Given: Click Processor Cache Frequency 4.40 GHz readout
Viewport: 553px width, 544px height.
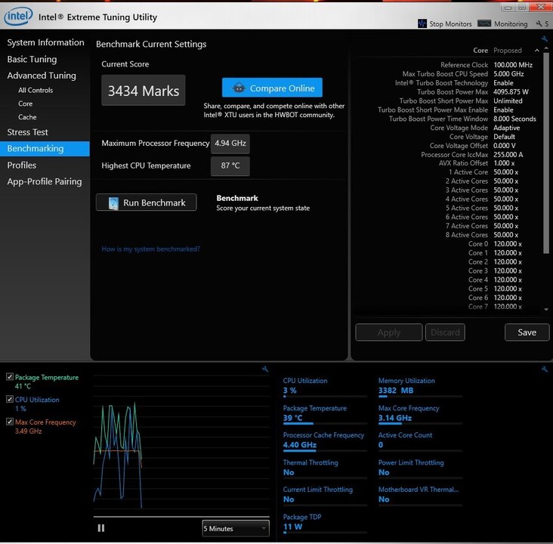Looking at the screenshot, I should coord(299,445).
